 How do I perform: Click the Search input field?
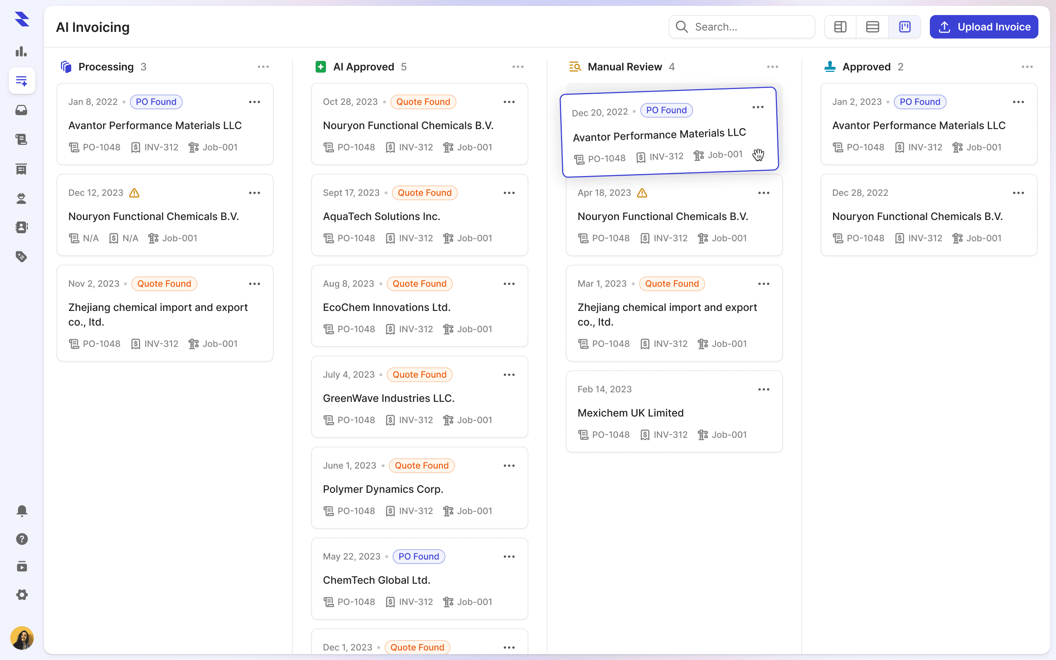pyautogui.click(x=742, y=27)
